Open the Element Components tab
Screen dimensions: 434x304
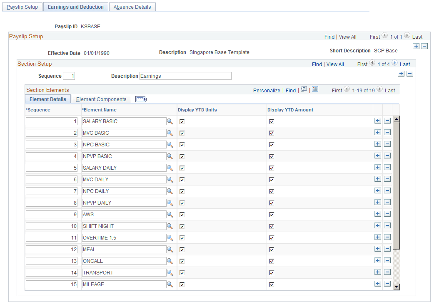[101, 99]
